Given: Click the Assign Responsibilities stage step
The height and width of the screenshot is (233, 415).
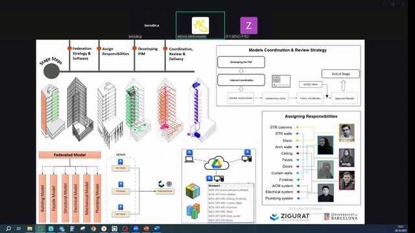Looking at the screenshot, I should (x=115, y=51).
